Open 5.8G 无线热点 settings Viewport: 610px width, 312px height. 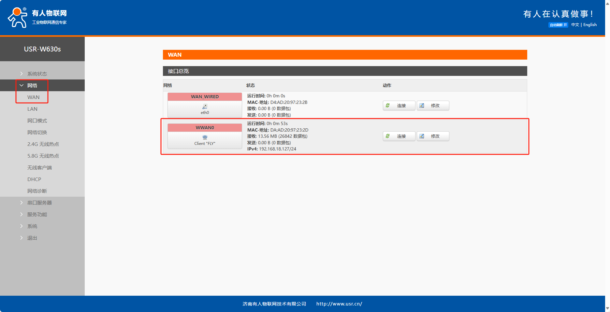pyautogui.click(x=42, y=156)
